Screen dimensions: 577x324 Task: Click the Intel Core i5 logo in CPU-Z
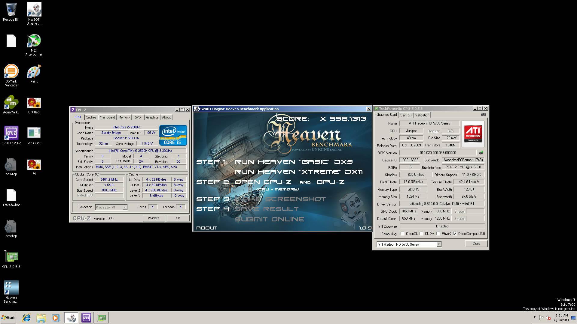click(173, 135)
